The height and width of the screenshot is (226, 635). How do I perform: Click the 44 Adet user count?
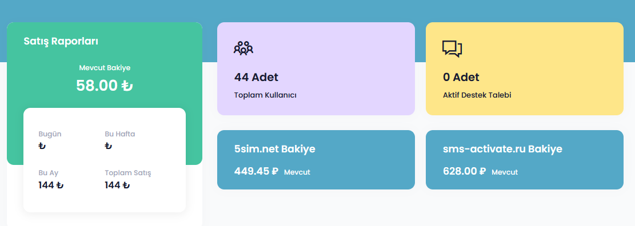(x=257, y=77)
